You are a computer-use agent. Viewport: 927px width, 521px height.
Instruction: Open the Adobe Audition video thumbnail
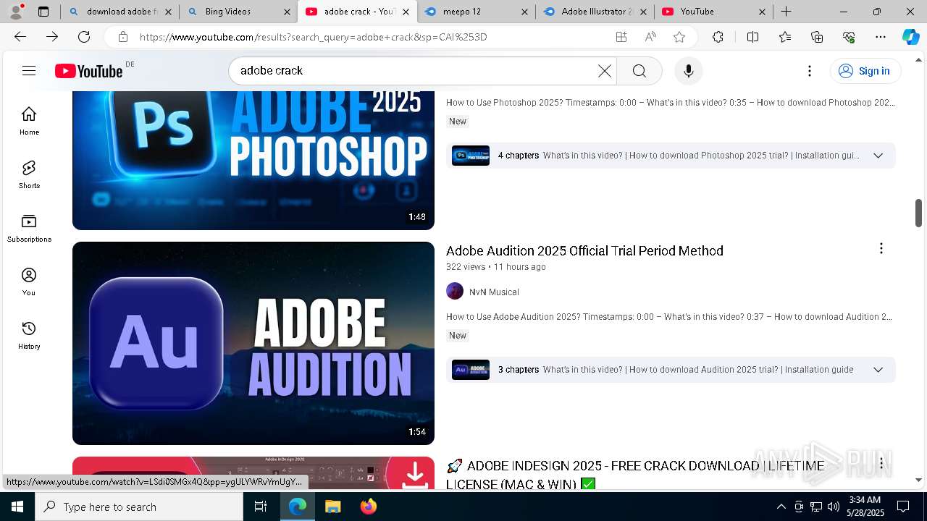253,343
